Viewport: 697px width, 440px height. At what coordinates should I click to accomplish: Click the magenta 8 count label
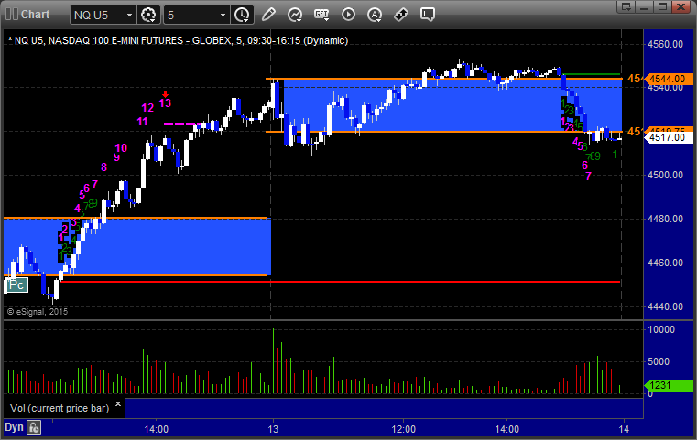pyautogui.click(x=104, y=167)
